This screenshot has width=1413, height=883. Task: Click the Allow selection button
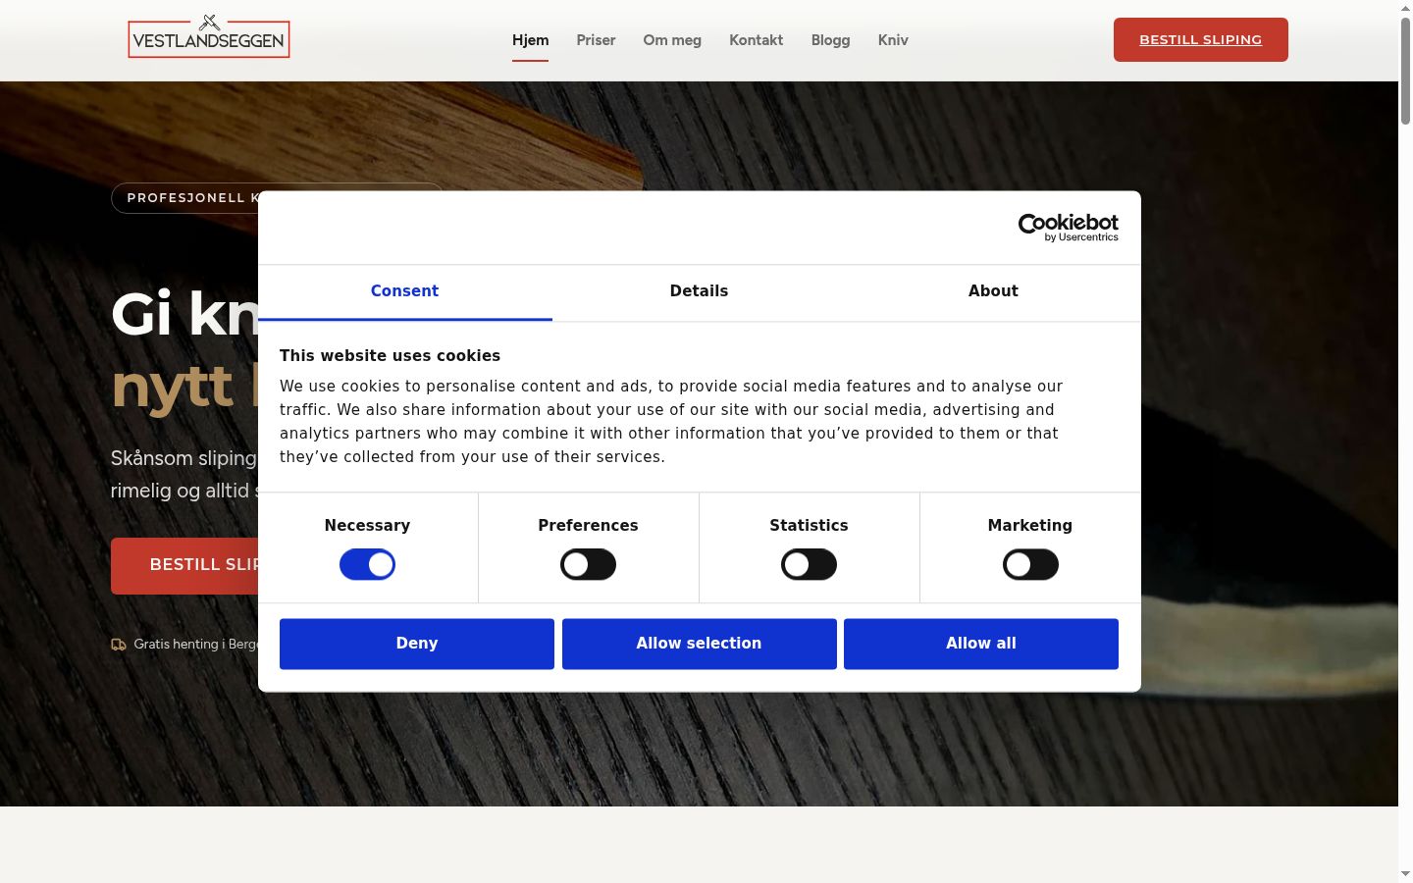point(699,644)
